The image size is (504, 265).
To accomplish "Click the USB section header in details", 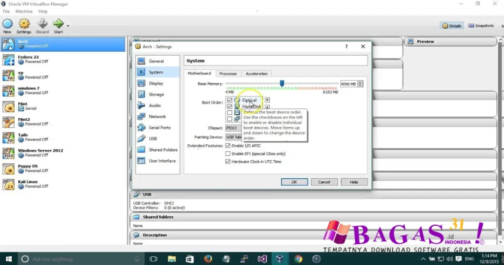I will coord(314,195).
